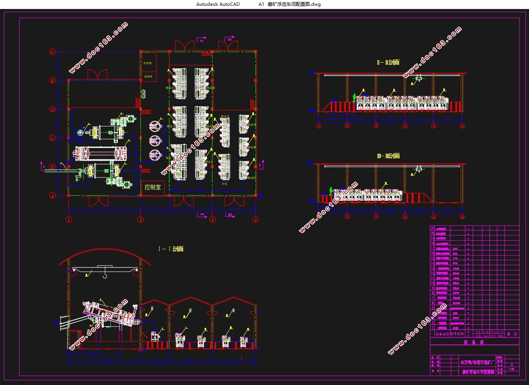Select axis bubble 6 under section Ⅱ-Ⅱ
The height and width of the screenshot is (385, 529).
click(x=462, y=126)
